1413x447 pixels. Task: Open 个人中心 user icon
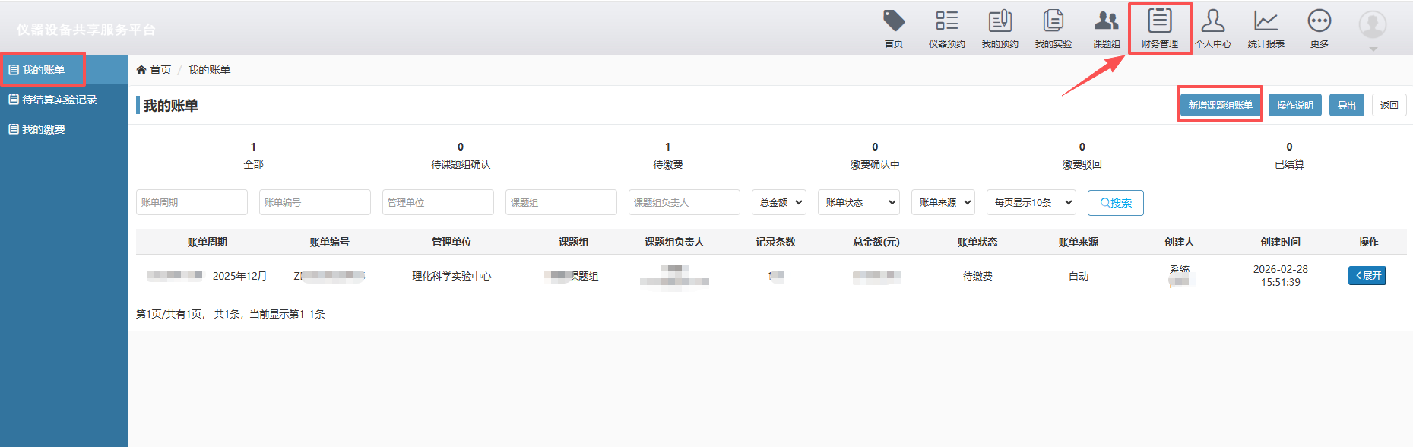pos(1212,21)
